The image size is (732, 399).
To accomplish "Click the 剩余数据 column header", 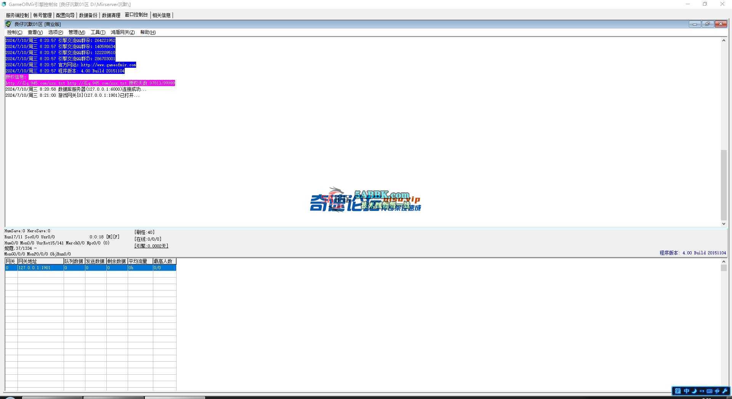I will click(117, 261).
